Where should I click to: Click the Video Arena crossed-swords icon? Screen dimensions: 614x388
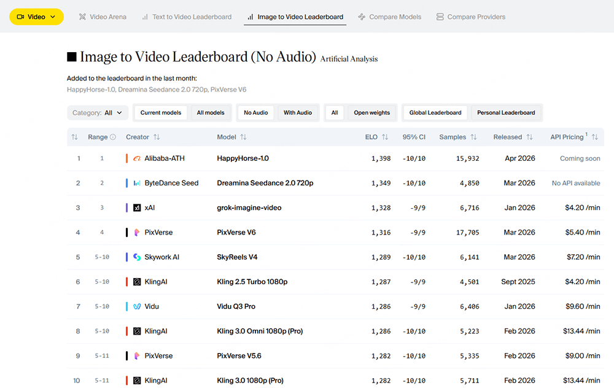pyautogui.click(x=82, y=17)
